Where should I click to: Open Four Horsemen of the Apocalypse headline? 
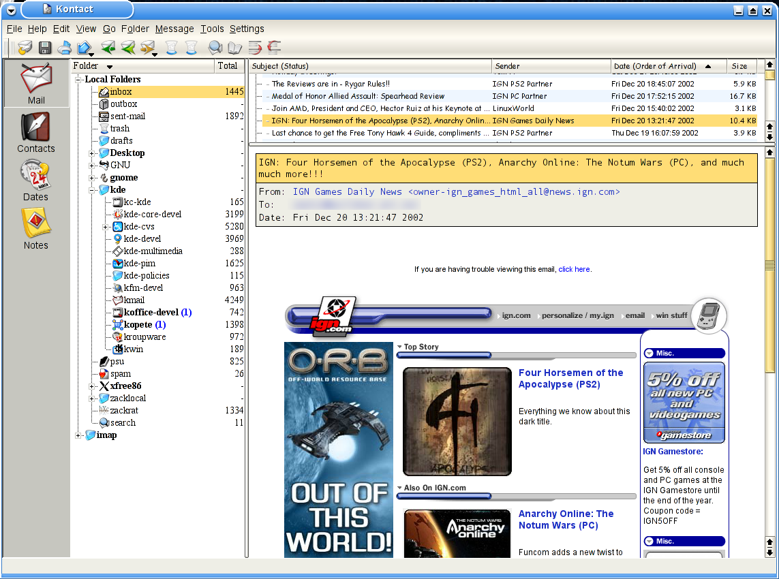click(x=571, y=378)
